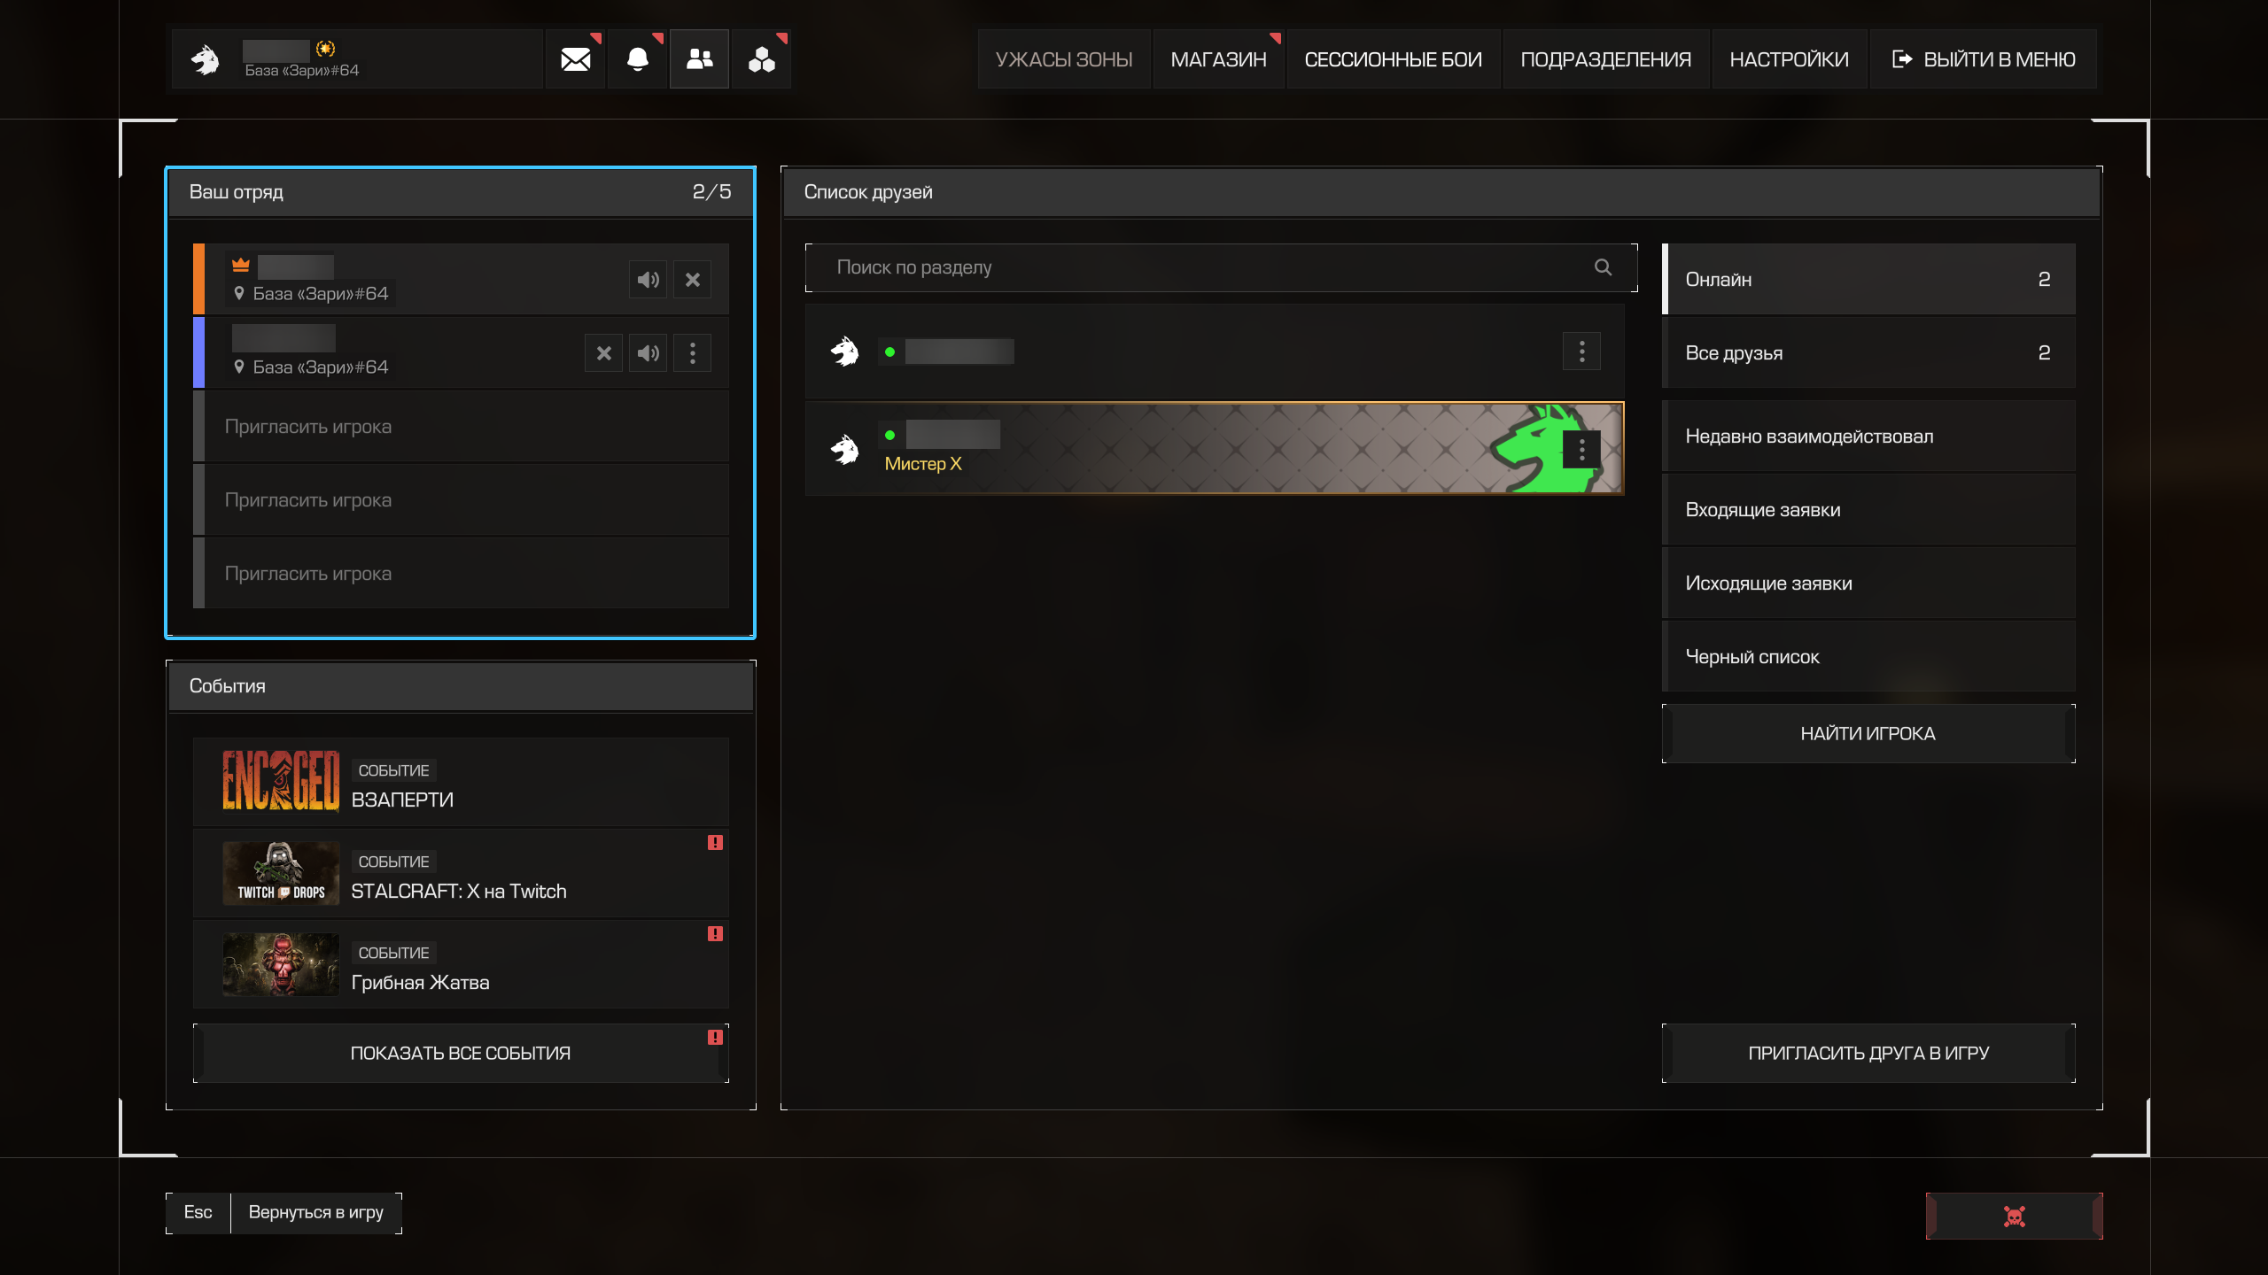
Task: Click НАЙТИ ИГРОКА button
Action: pos(1868,734)
